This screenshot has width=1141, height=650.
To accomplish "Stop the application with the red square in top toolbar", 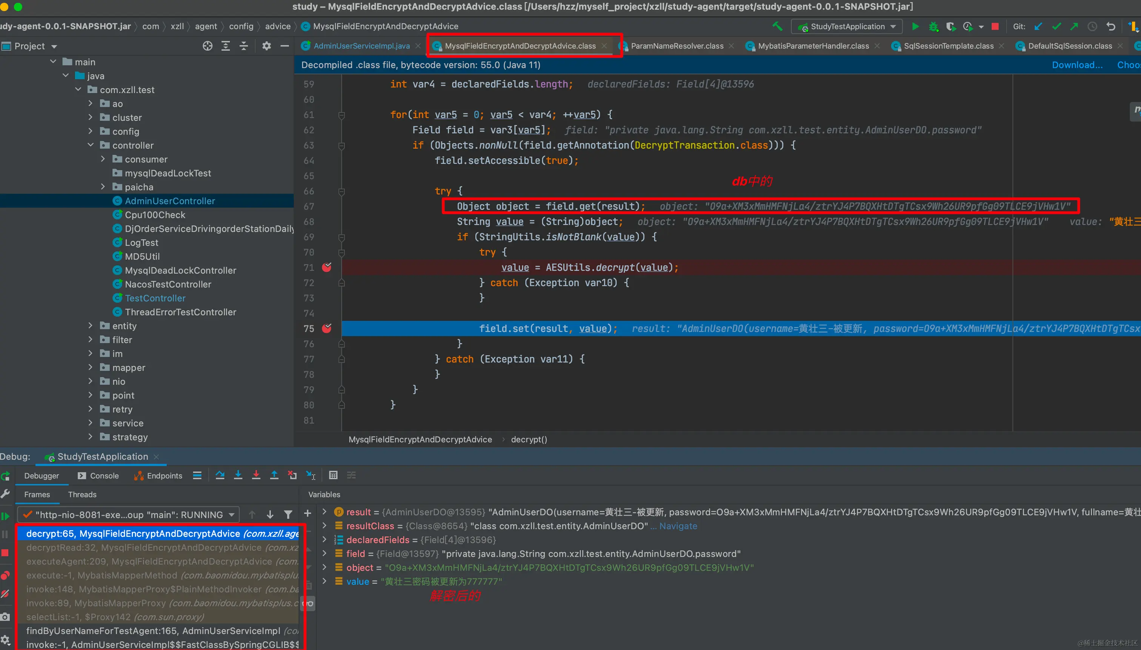I will (995, 26).
